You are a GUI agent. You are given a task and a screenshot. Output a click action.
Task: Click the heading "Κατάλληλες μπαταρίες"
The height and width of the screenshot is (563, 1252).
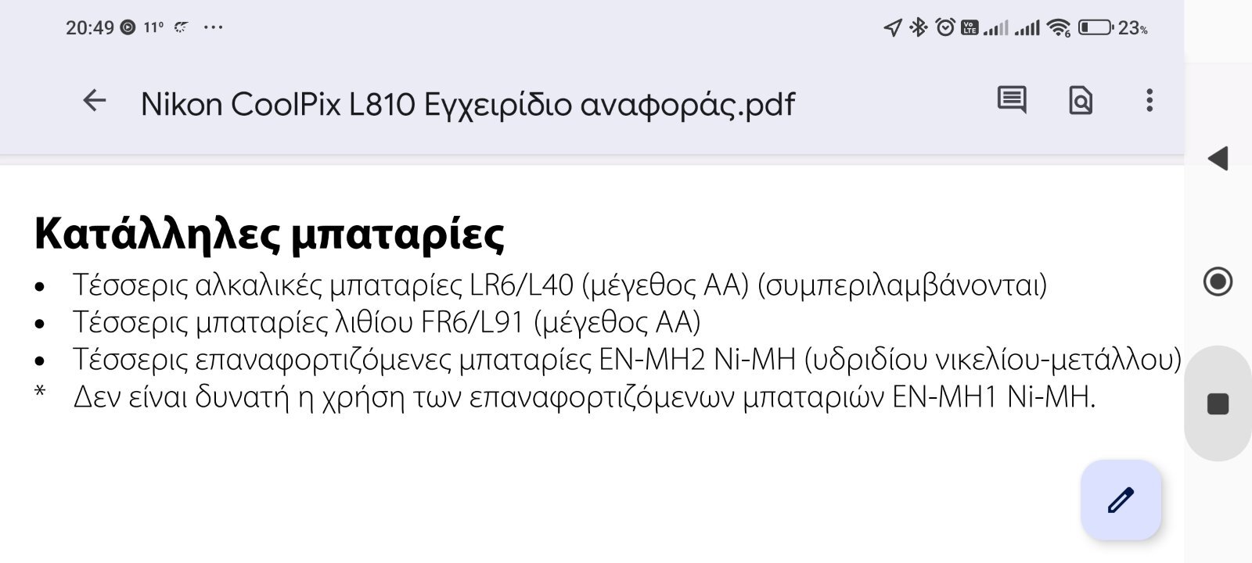tap(269, 234)
